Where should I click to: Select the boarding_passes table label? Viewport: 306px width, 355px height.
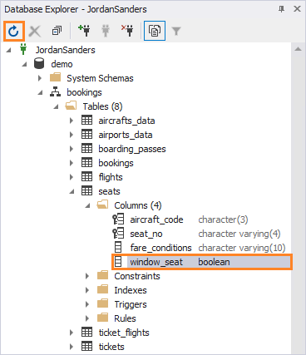tap(132, 149)
